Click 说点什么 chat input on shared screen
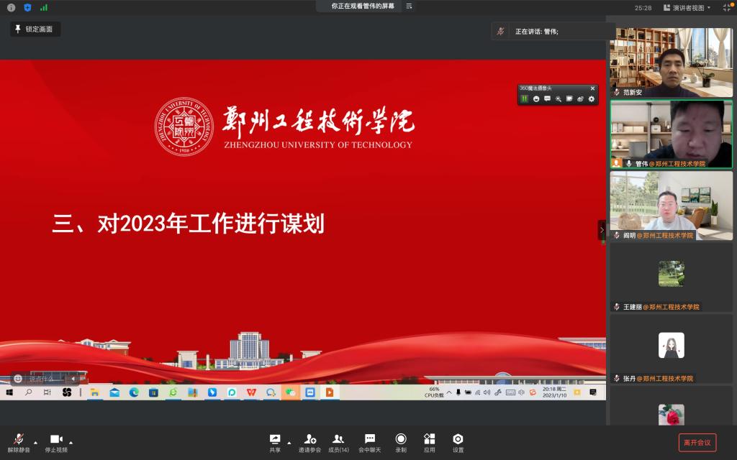 (x=47, y=379)
